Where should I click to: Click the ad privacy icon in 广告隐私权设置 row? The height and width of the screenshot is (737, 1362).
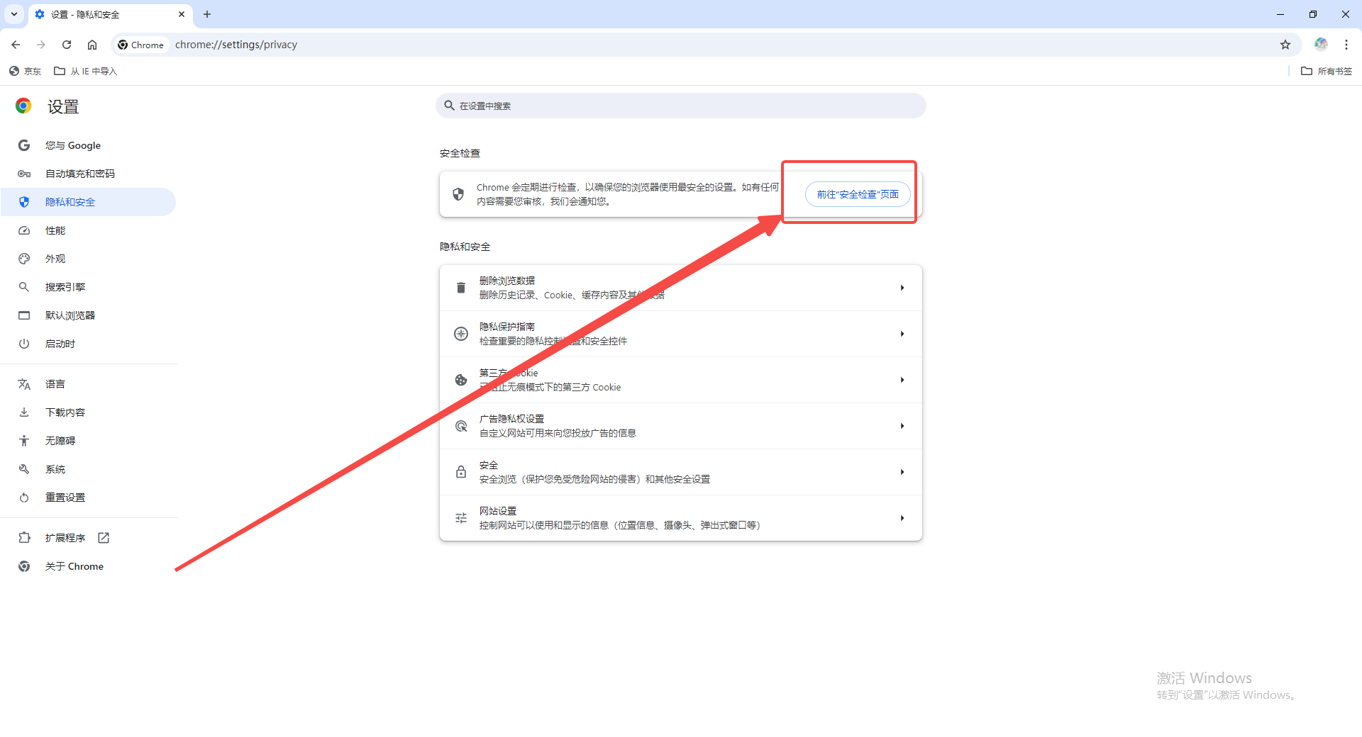click(461, 426)
